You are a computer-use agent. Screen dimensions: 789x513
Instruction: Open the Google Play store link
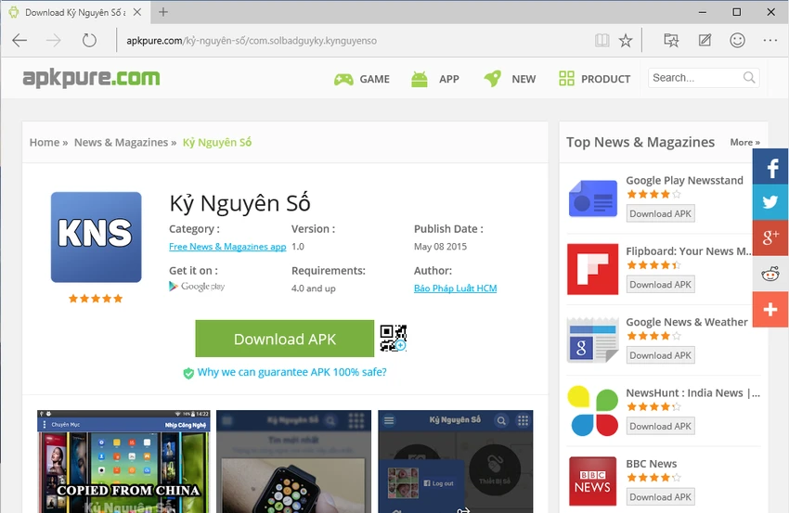(x=197, y=286)
